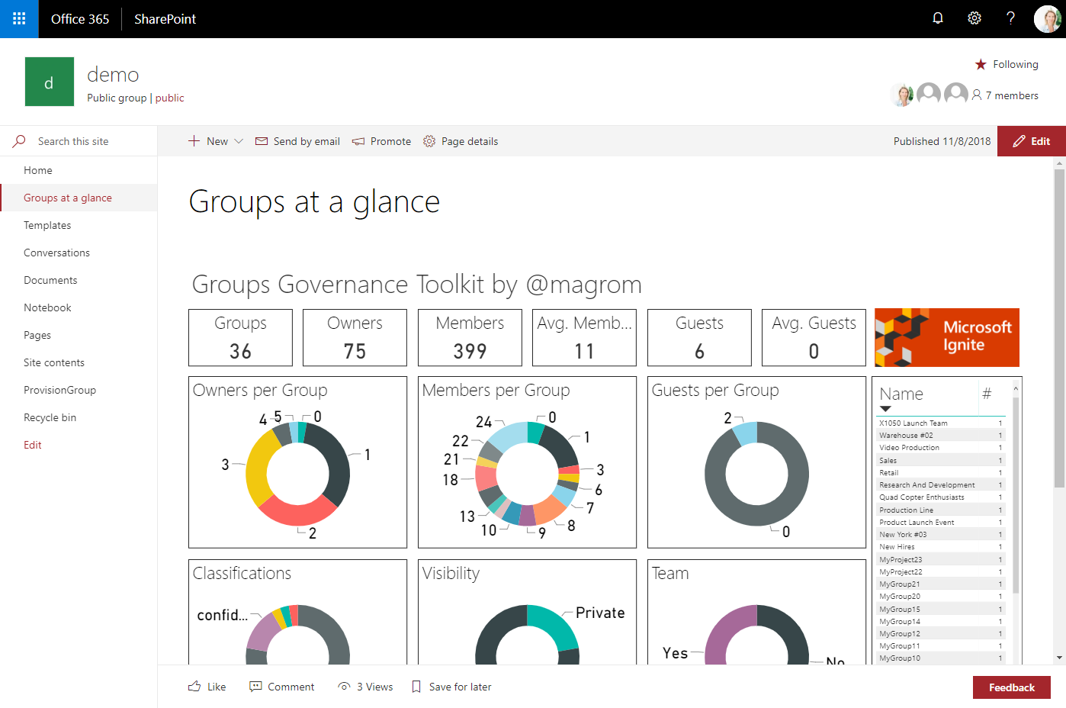
Task: Toggle the Name column sort arrow
Action: click(x=885, y=409)
